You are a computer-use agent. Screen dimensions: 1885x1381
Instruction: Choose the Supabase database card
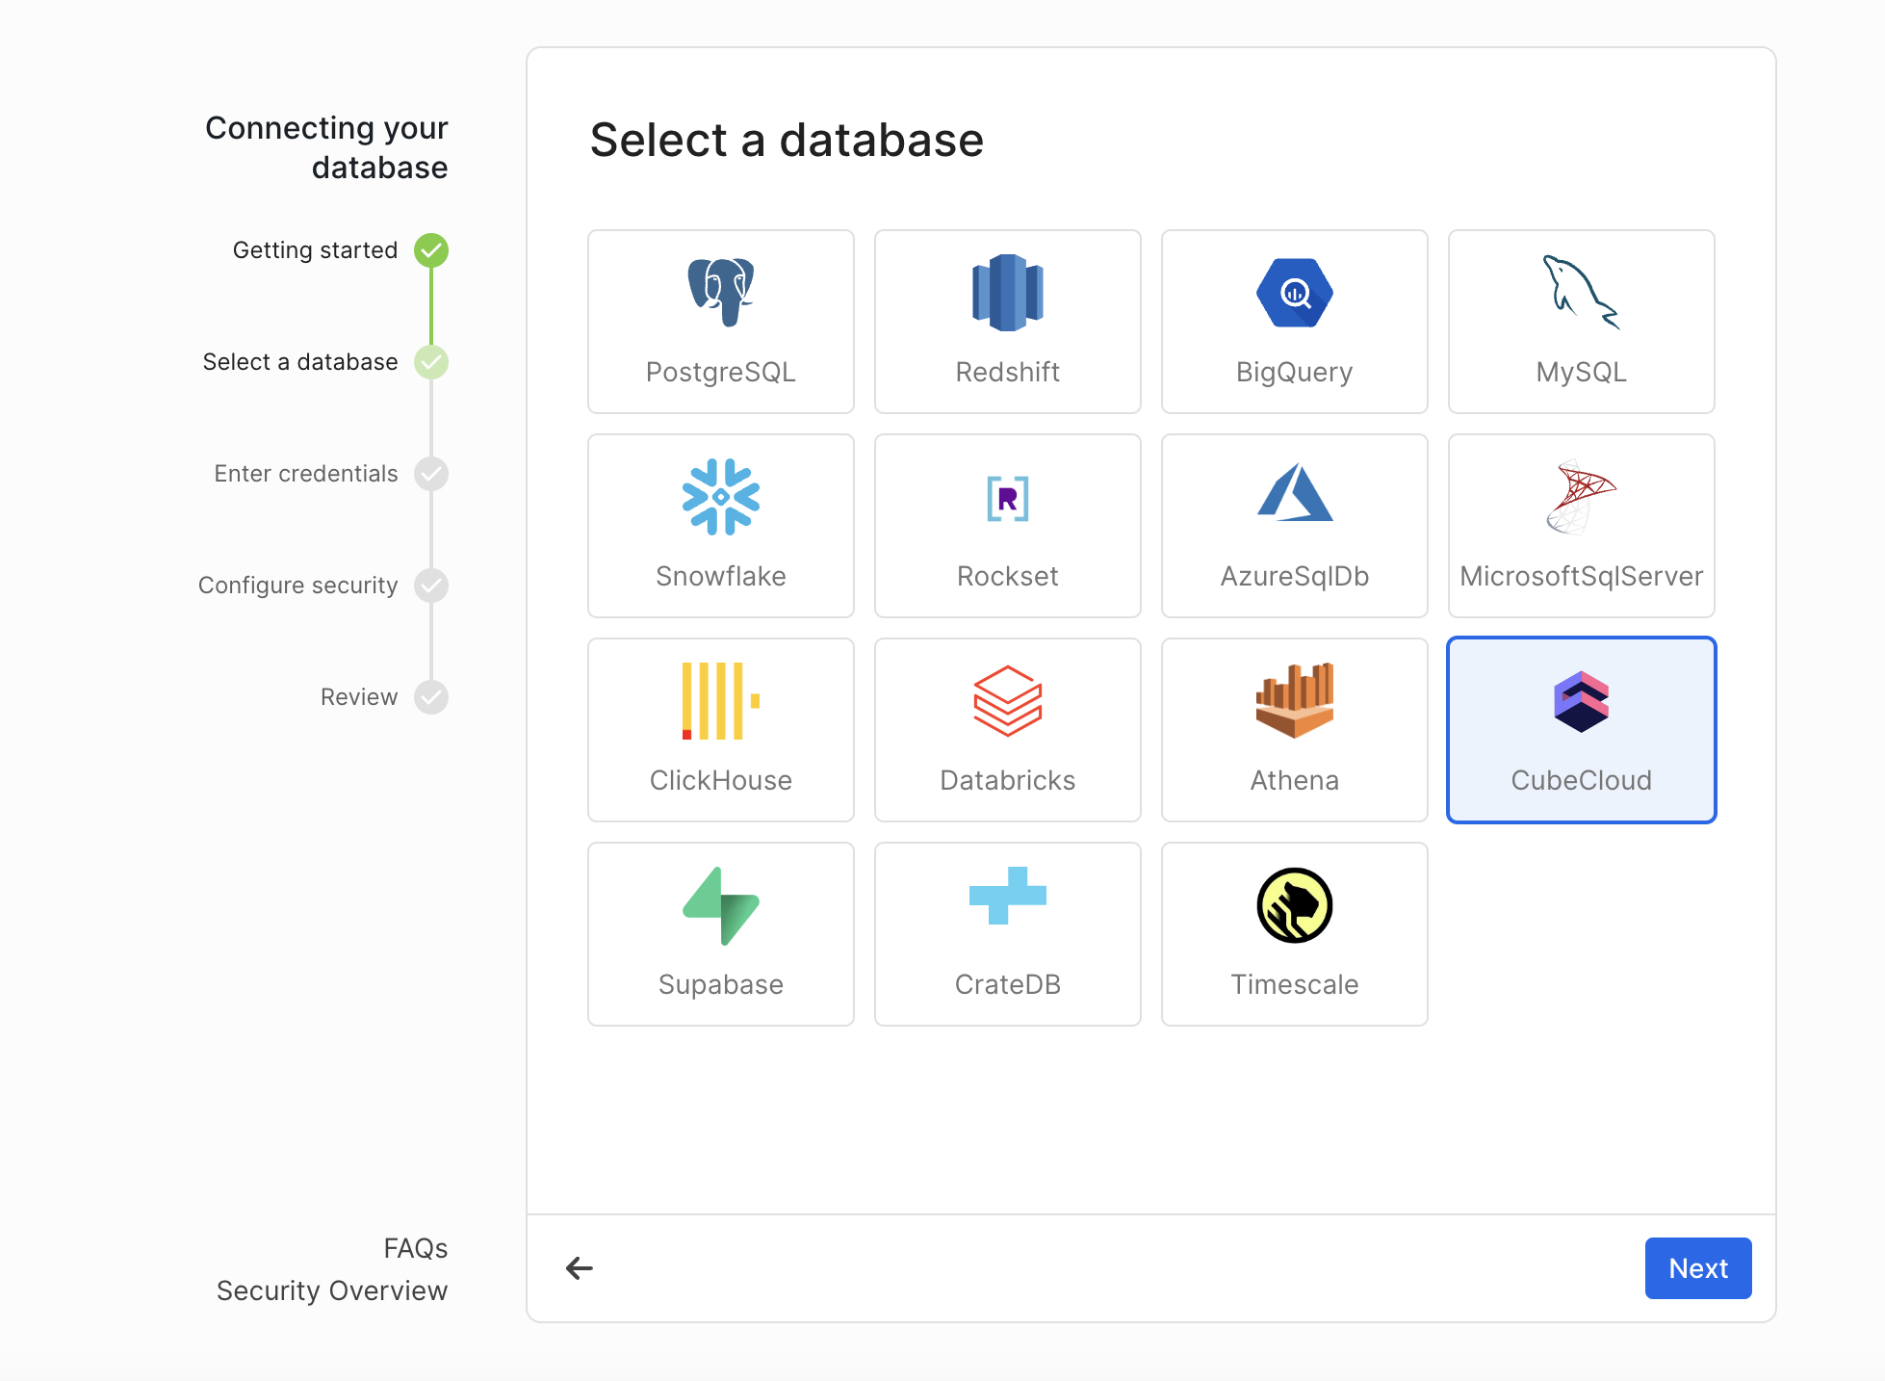coord(720,933)
